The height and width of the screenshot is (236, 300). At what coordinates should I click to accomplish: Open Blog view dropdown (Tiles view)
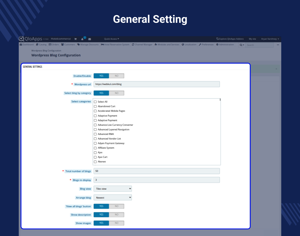coord(113,189)
